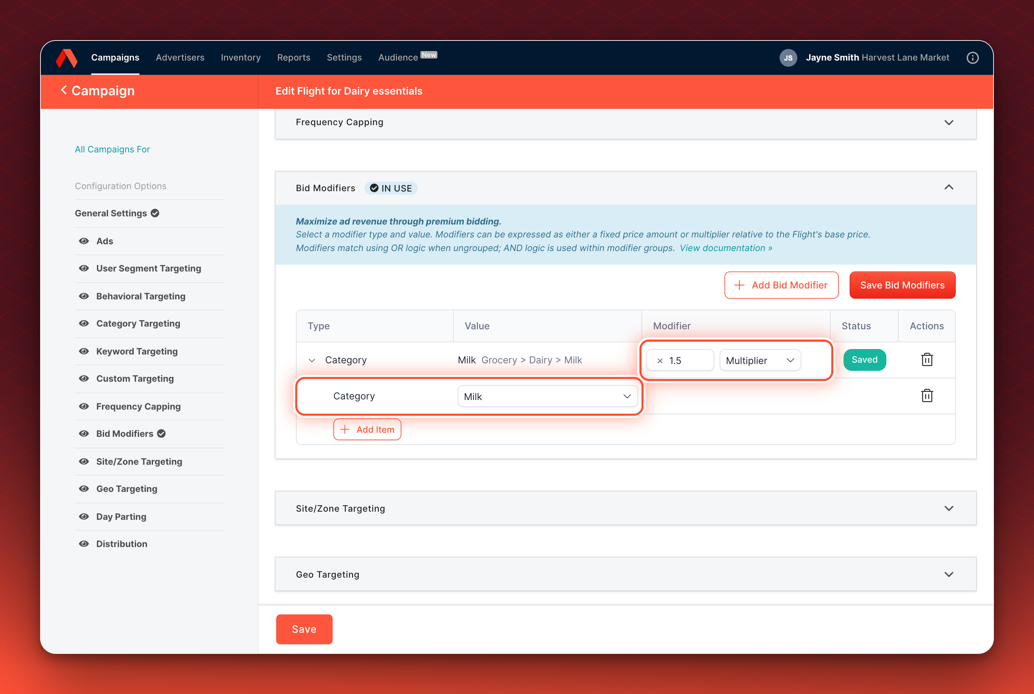Go to the Inventory tab

[x=241, y=57]
